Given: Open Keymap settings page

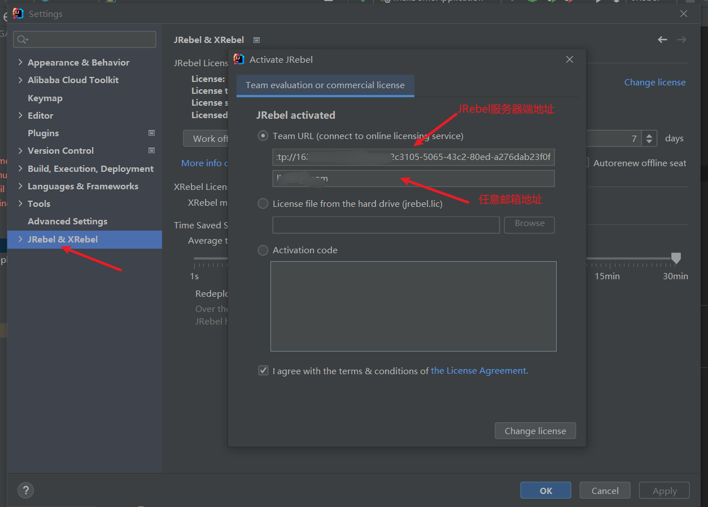Looking at the screenshot, I should tap(45, 98).
